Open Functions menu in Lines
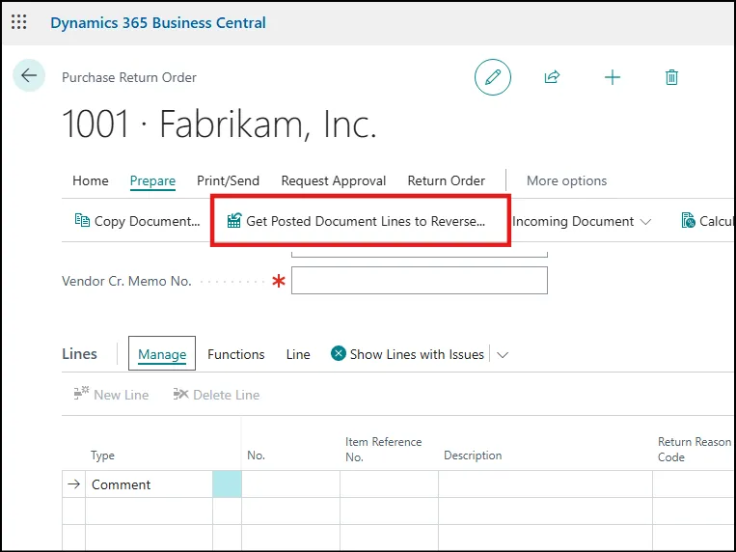 click(x=236, y=354)
